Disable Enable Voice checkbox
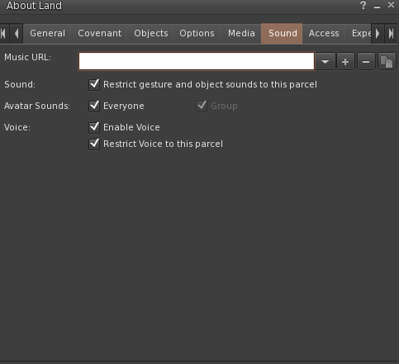399x364 pixels. click(94, 127)
